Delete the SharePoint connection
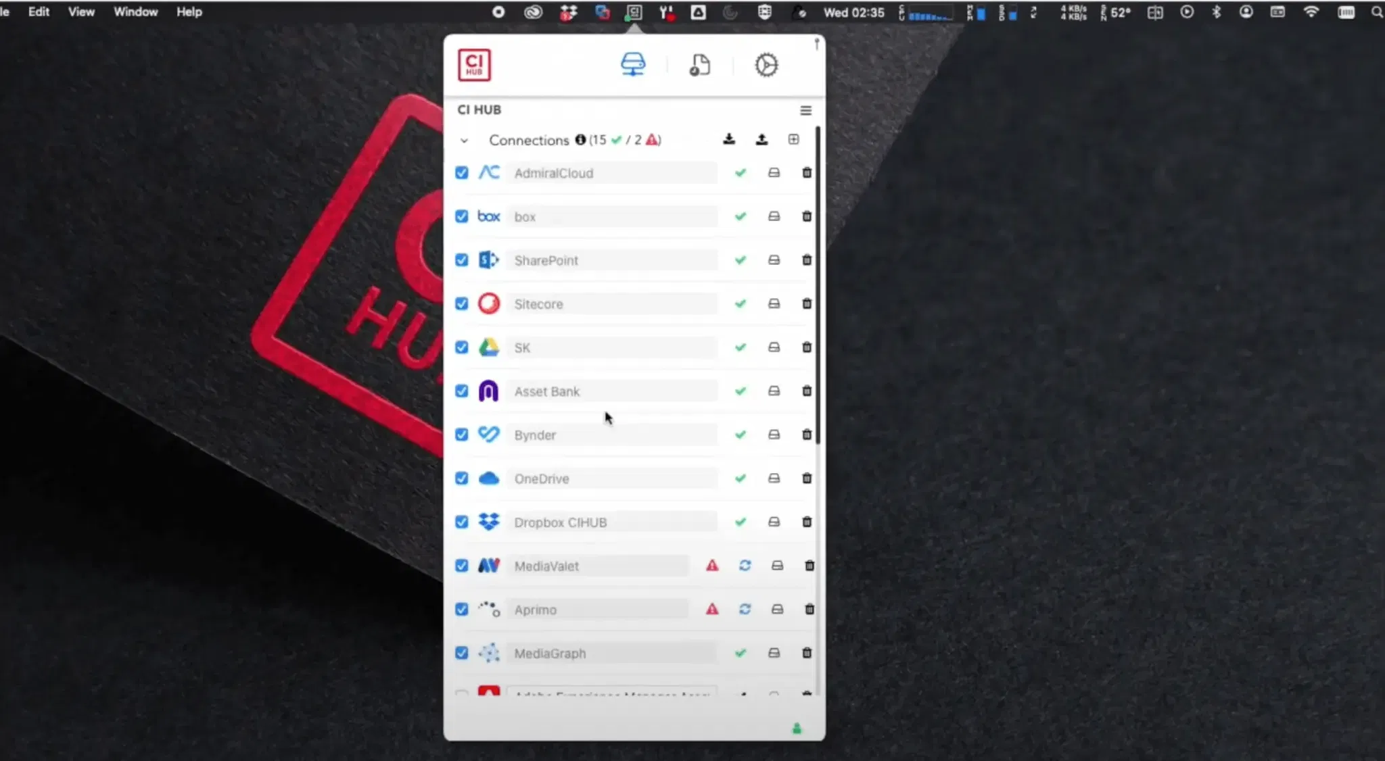The height and width of the screenshot is (761, 1385). coord(807,260)
